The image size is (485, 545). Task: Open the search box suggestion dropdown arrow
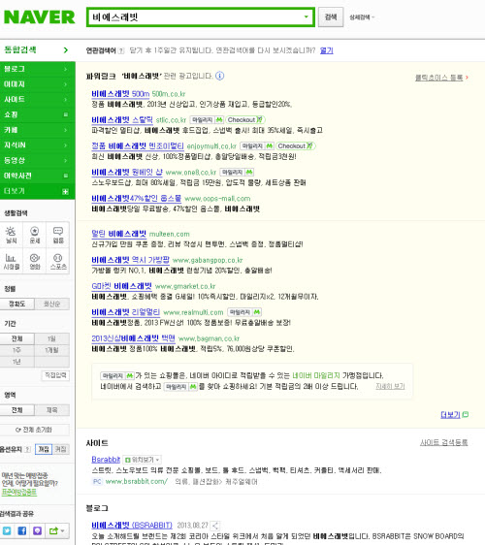coord(306,16)
